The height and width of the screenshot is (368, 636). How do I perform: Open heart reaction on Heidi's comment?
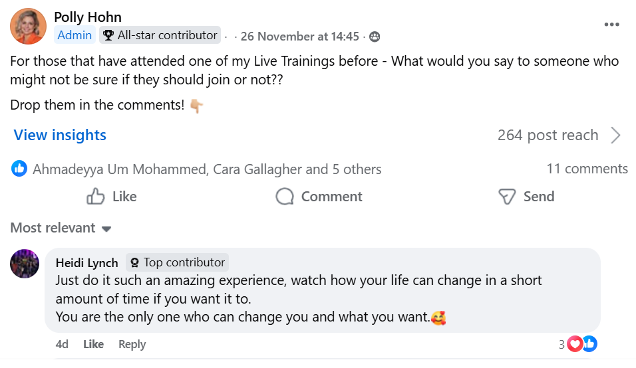575,343
